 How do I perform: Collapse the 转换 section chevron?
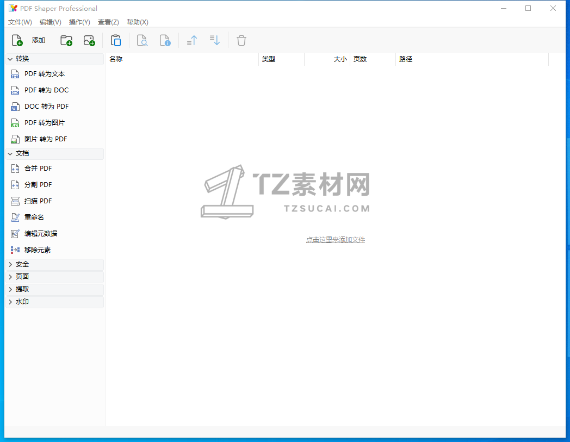pyautogui.click(x=10, y=59)
